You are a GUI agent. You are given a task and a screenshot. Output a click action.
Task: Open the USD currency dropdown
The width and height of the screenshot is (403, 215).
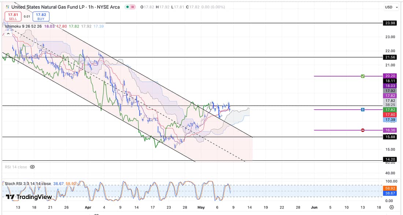click(388, 7)
